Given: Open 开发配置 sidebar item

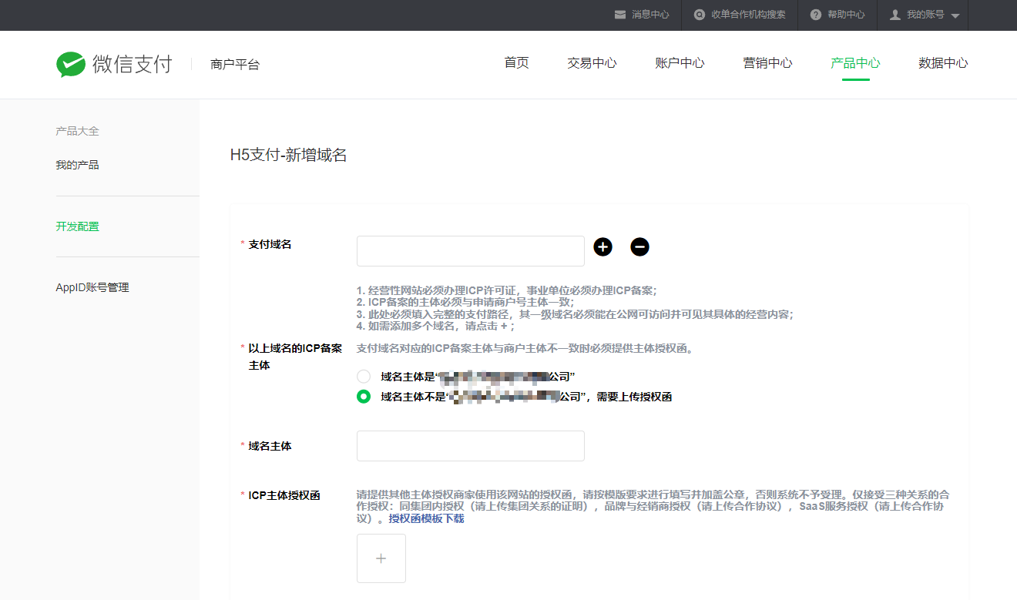Looking at the screenshot, I should pos(77,226).
